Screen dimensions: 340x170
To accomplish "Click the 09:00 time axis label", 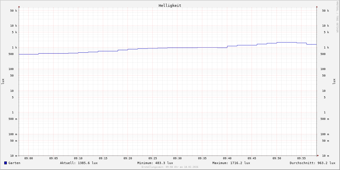I will click(29, 158).
